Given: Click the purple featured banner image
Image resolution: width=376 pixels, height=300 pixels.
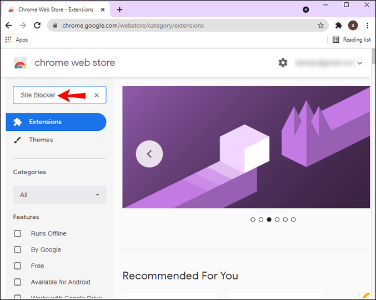Looking at the screenshot, I should pyautogui.click(x=246, y=147).
